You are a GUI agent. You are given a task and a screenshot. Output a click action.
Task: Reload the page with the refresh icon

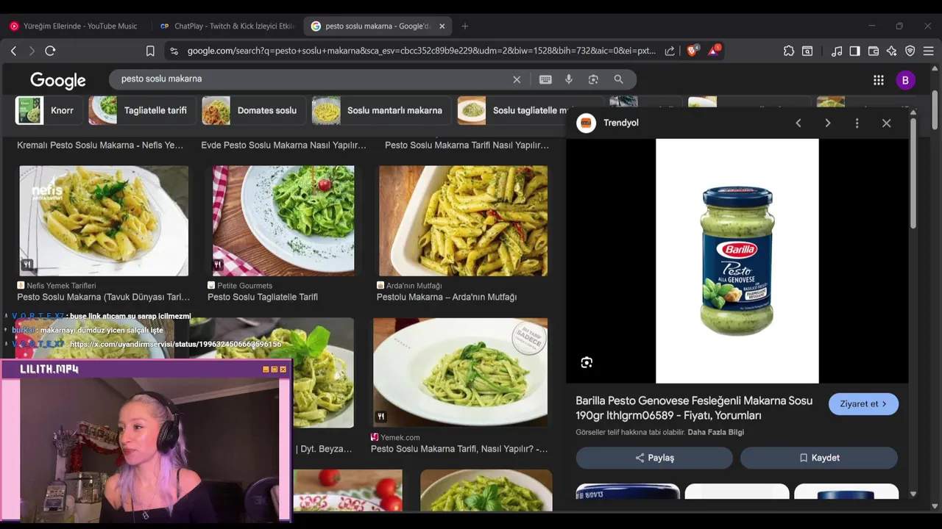click(50, 51)
